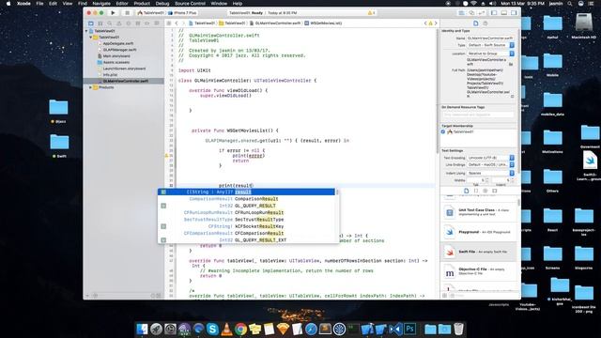
Task: Show the code snippet library
Action: coord(476,191)
